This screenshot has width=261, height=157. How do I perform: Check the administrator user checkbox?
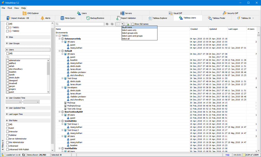pos(7,60)
